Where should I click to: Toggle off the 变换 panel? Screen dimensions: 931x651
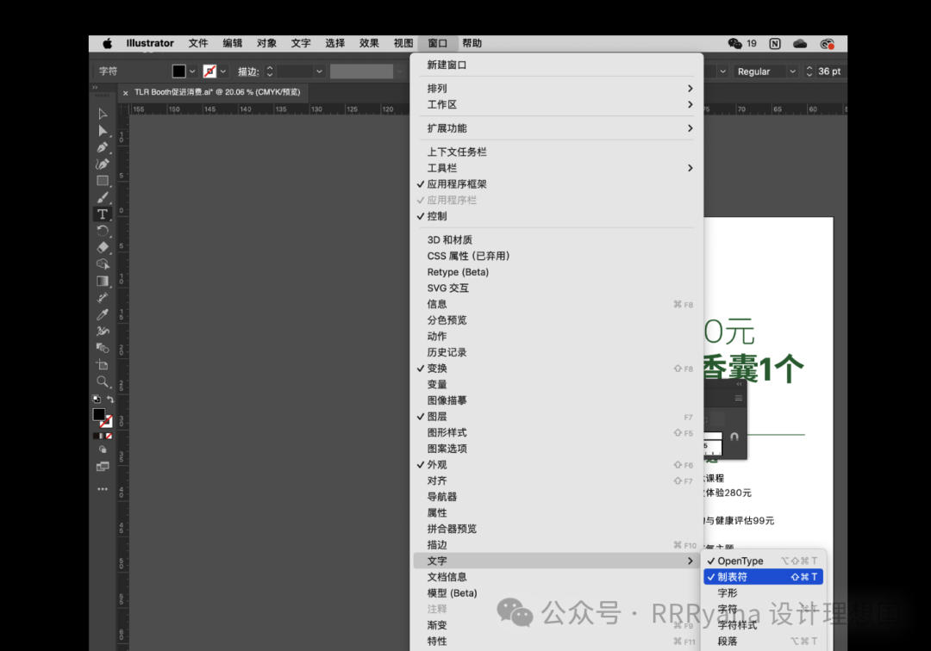pyautogui.click(x=556, y=369)
